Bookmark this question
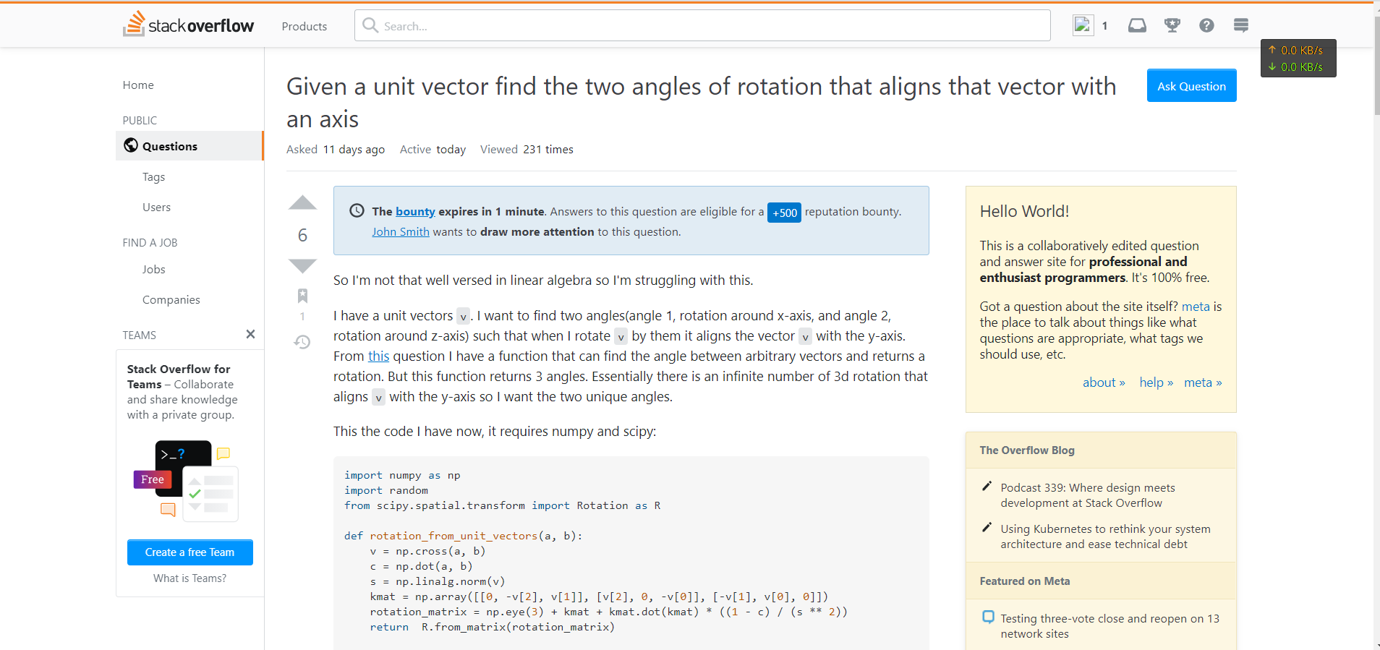The height and width of the screenshot is (650, 1380). 302,296
